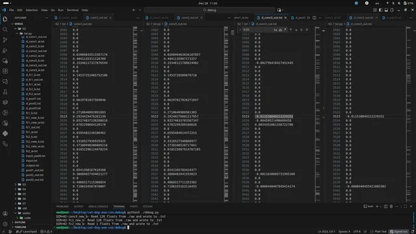
Task: Navigate back with the arrow near search bar
Action: point(134,10)
